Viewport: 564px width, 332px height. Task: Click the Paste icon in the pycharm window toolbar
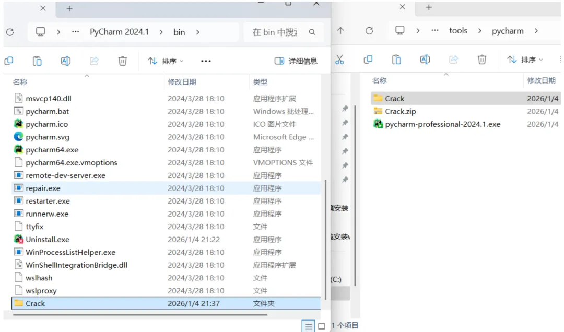pos(396,60)
